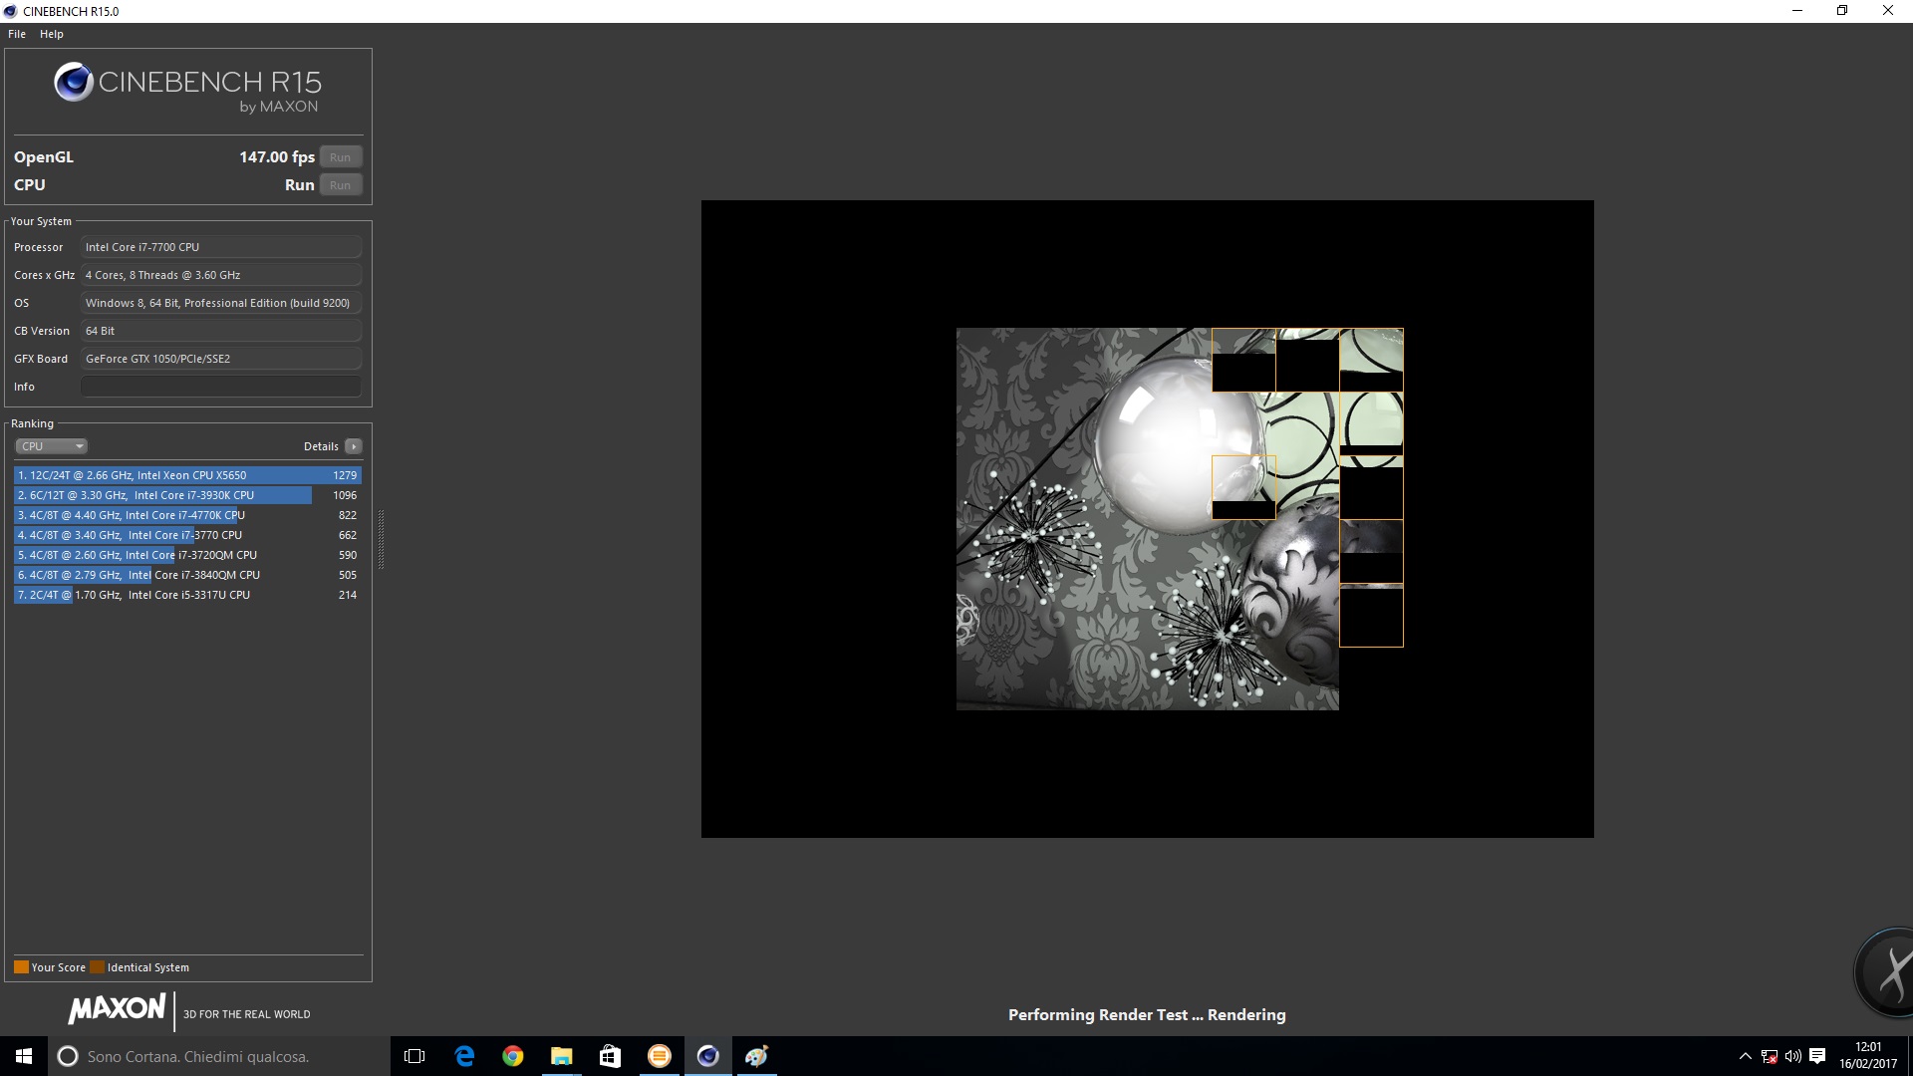Show hidden system tray icons
This screenshot has height=1076, width=1913.
pos(1745,1056)
